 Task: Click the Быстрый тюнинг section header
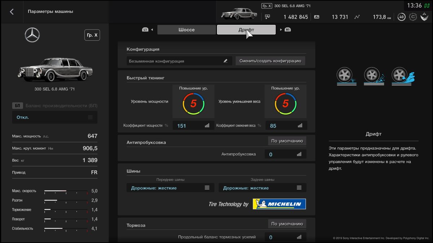click(x=145, y=78)
